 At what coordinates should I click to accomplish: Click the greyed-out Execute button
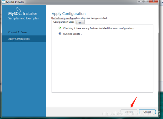click(x=129, y=112)
